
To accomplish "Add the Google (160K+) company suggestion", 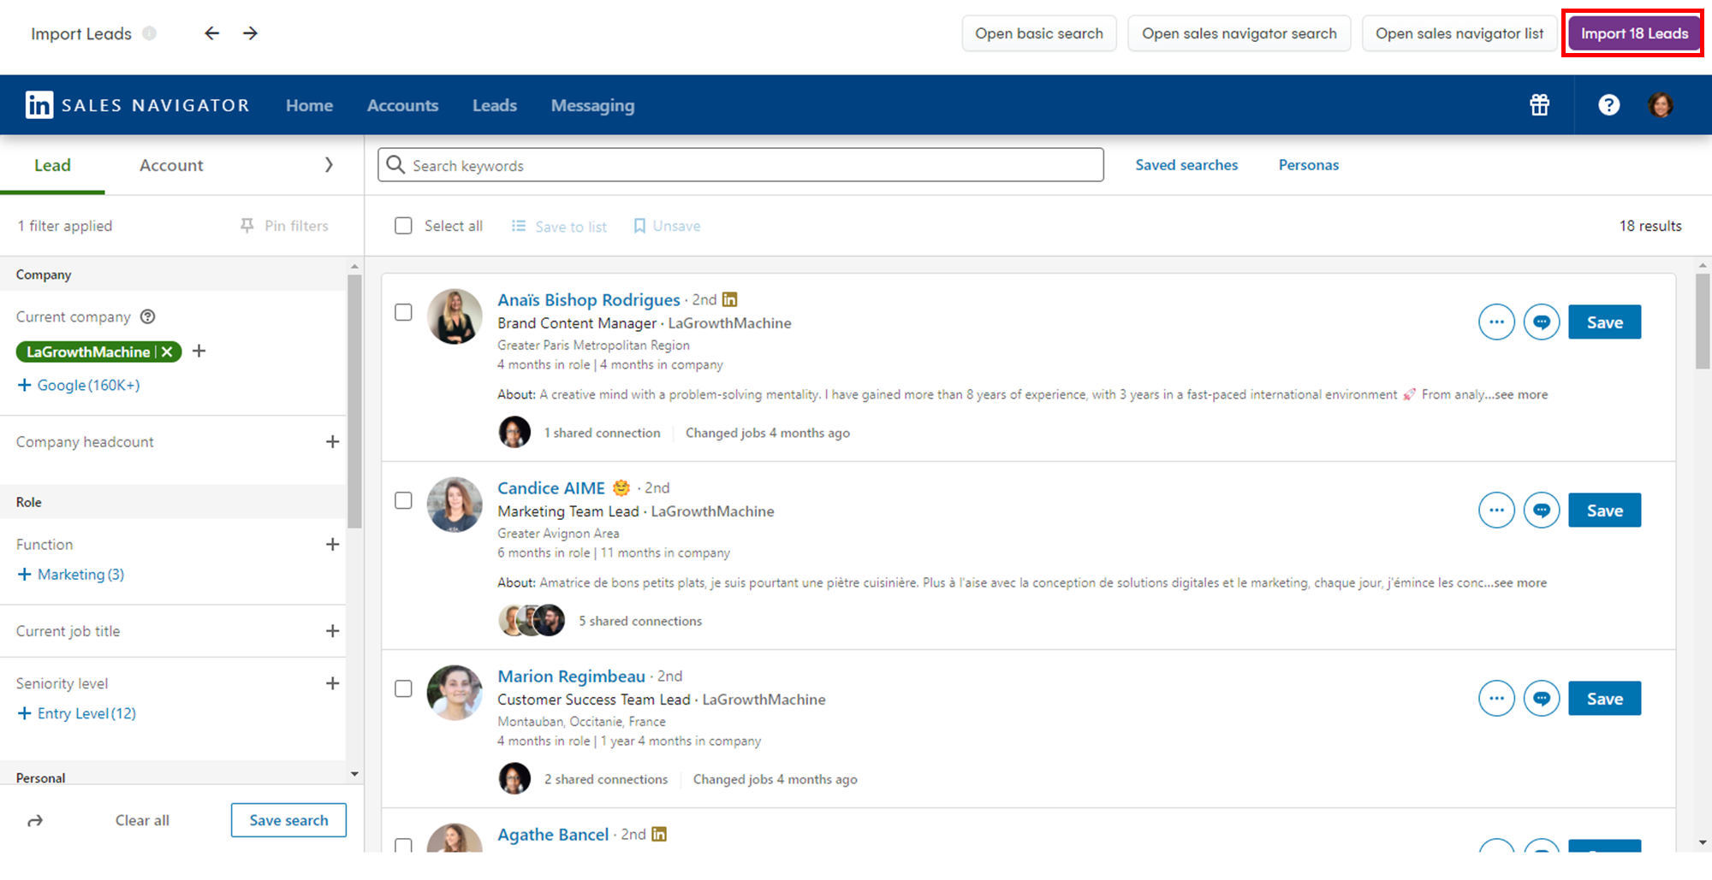I will point(79,386).
